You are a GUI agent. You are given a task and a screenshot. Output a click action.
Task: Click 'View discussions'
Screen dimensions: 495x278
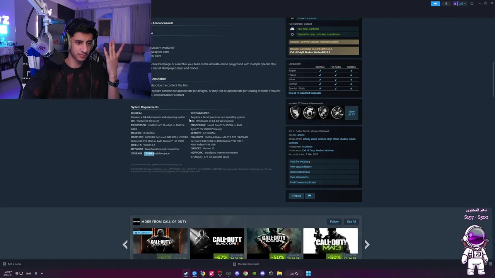(x=299, y=177)
